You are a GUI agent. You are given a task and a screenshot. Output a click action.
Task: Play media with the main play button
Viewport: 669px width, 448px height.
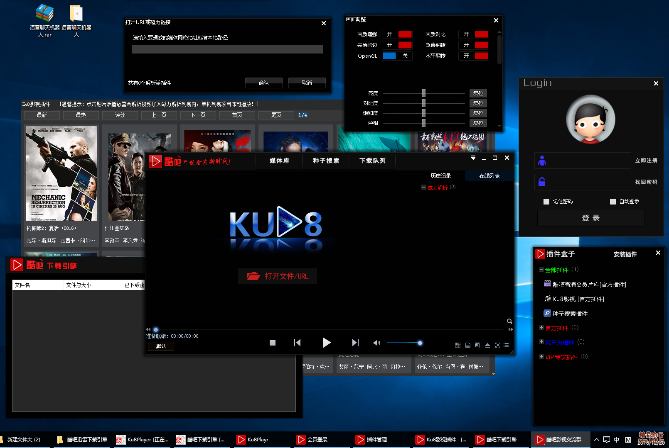point(327,343)
